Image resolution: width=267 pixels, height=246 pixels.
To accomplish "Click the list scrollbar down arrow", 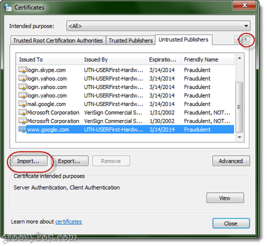I will click(239, 137).
